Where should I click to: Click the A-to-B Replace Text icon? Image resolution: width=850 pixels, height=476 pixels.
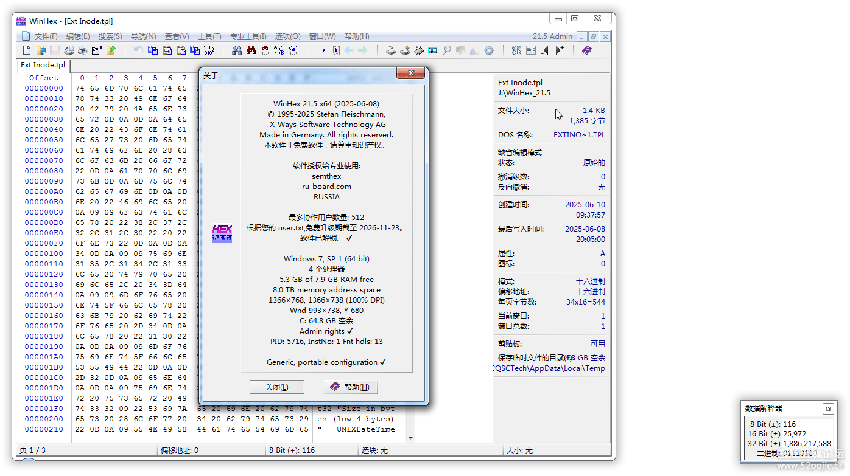coord(279,50)
